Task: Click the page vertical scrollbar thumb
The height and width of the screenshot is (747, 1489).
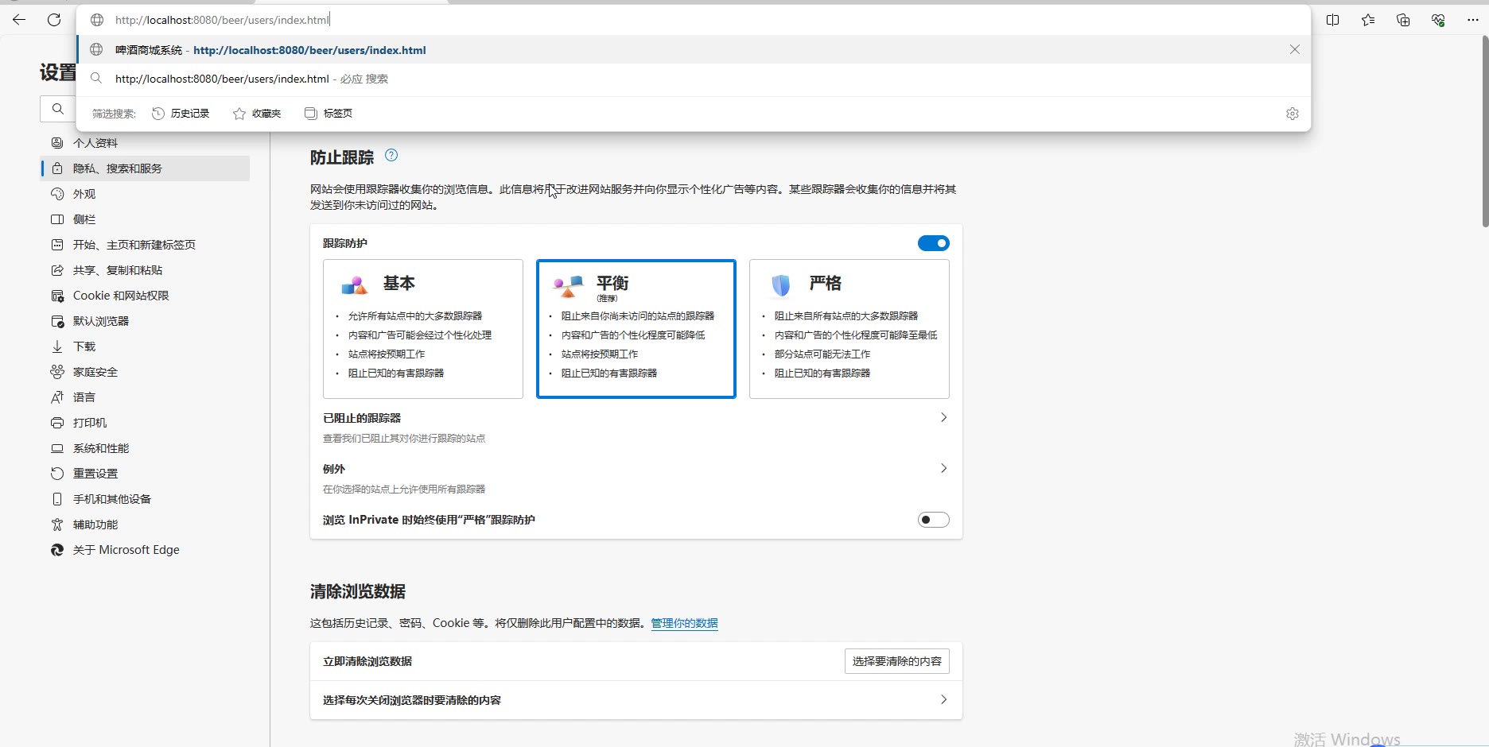Action: 1485,131
